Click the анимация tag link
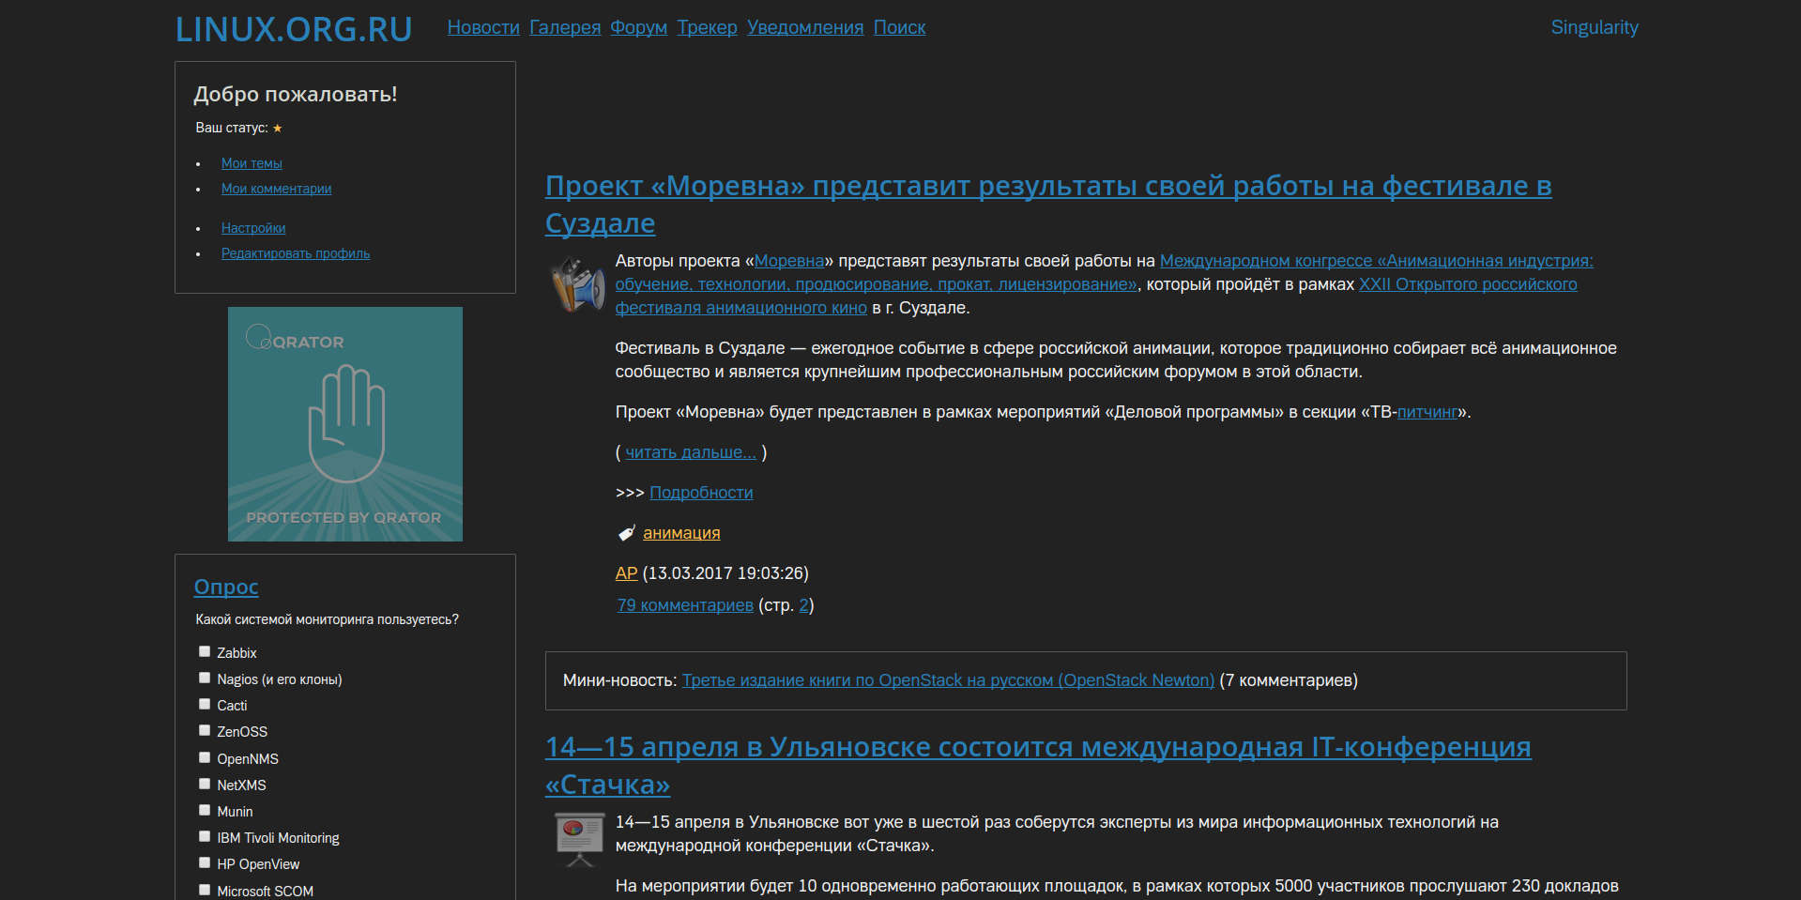The image size is (1801, 900). click(x=681, y=533)
